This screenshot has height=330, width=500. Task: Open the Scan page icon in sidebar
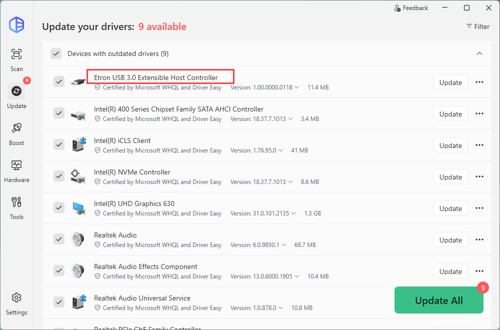16,54
